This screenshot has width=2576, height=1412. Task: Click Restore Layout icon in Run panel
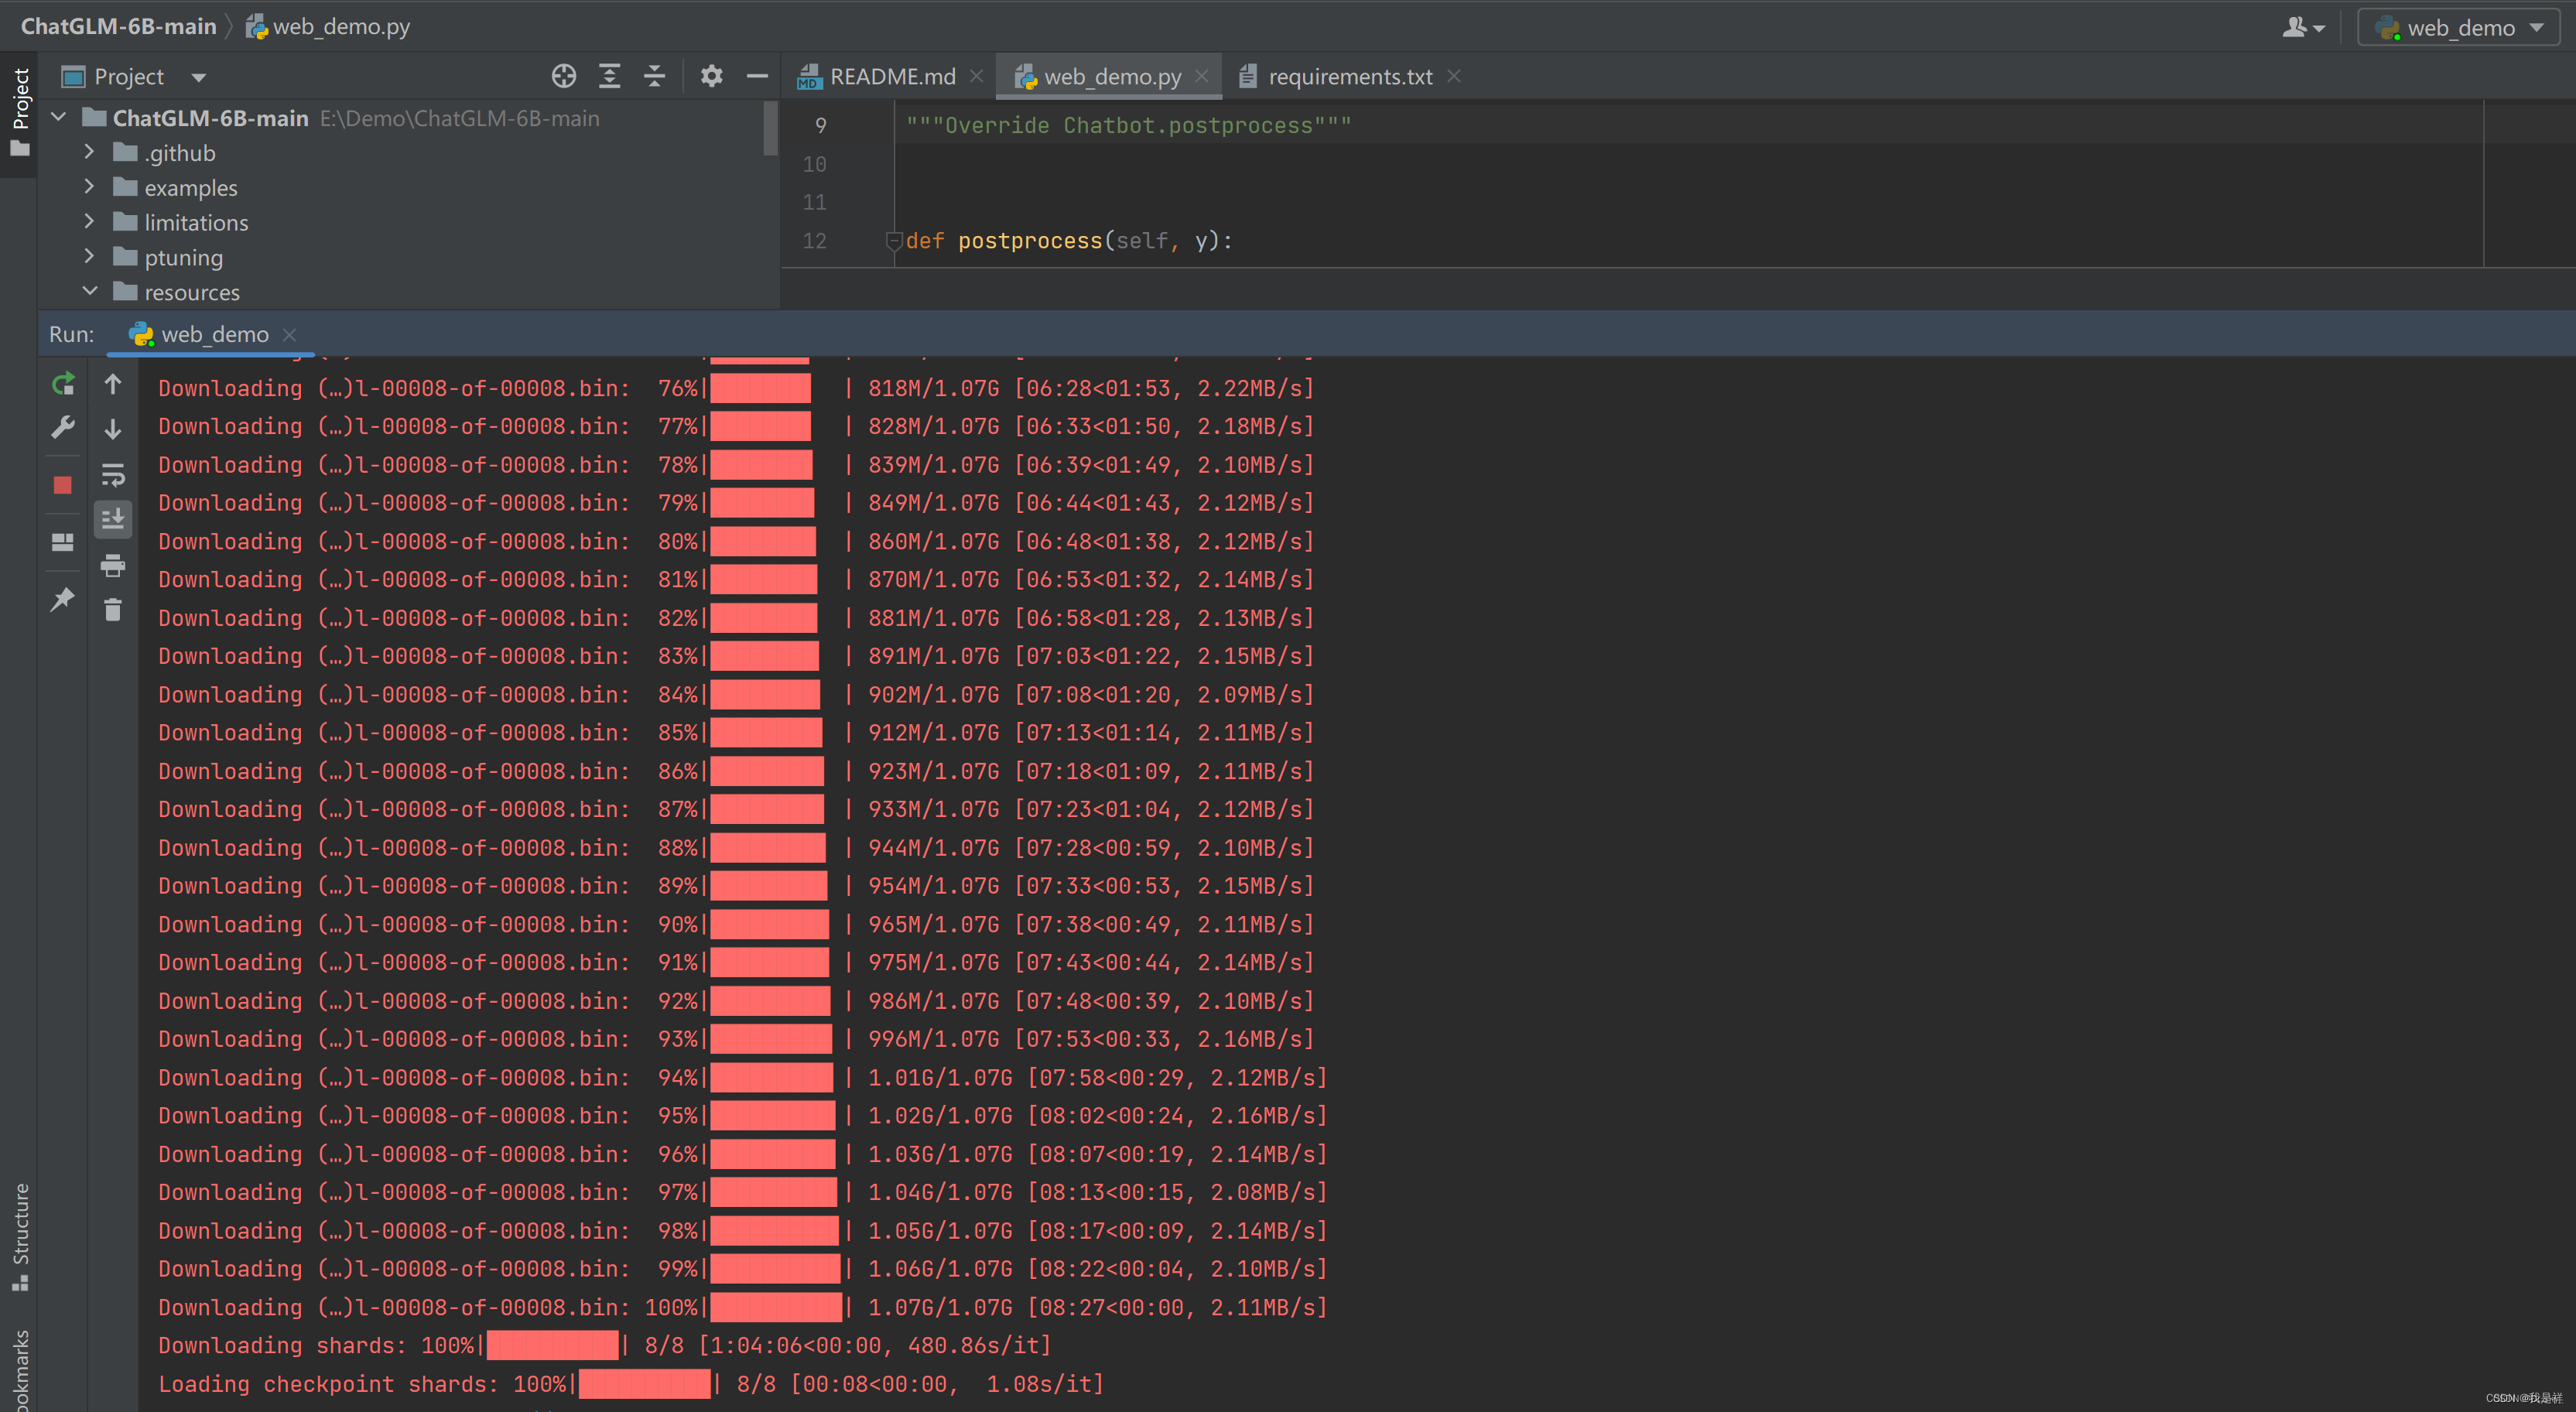tap(63, 542)
